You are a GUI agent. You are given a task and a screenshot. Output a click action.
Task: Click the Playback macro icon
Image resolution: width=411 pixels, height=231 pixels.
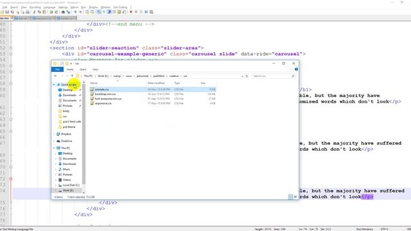point(141,12)
